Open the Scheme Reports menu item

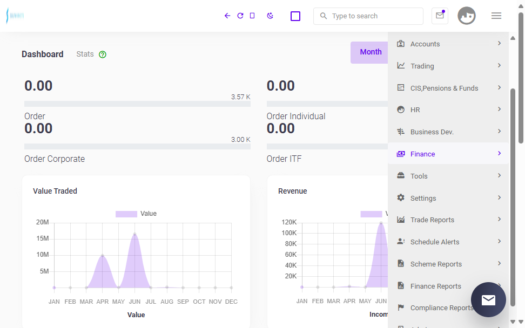(x=448, y=264)
